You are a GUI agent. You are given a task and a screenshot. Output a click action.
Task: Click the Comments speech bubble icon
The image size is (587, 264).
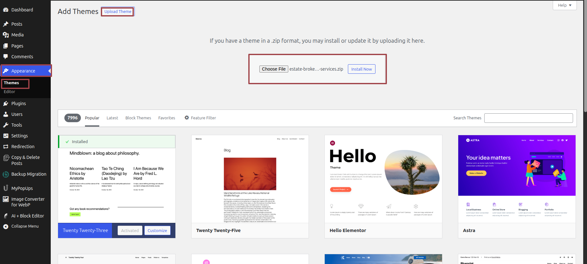point(6,57)
